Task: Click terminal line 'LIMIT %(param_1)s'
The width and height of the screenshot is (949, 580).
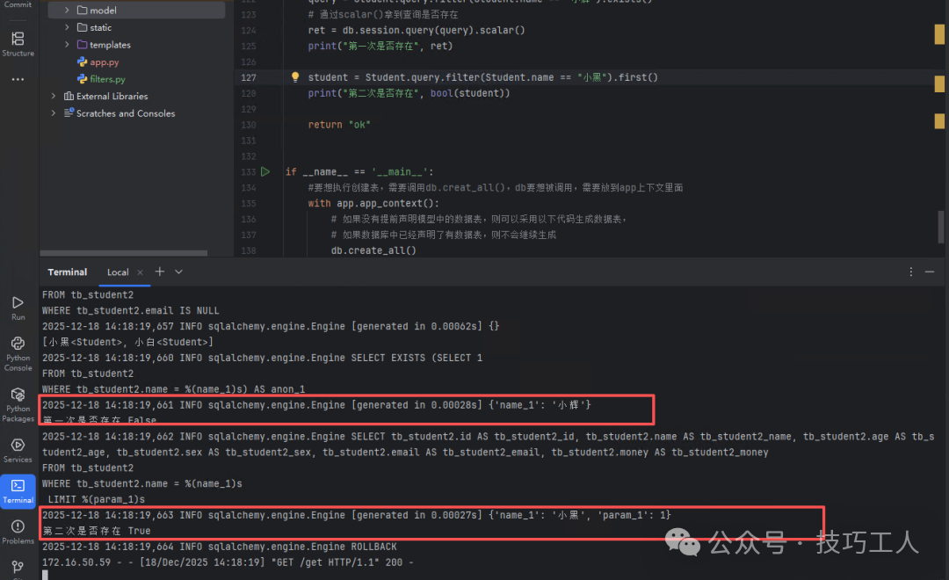Action: click(97, 499)
